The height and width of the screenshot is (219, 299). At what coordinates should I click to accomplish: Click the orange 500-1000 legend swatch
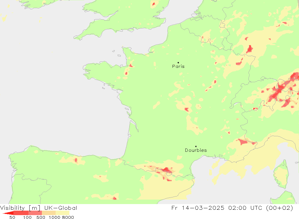49,213
